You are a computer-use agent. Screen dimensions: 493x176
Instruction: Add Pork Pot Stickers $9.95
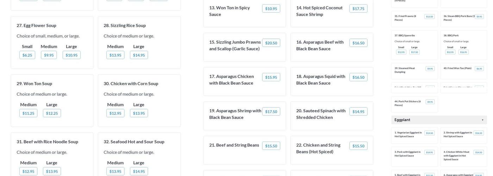pyautogui.click(x=430, y=102)
